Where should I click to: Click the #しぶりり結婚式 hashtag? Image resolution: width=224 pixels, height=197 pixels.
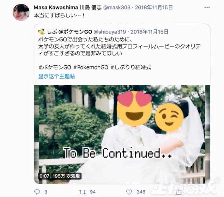(131, 67)
